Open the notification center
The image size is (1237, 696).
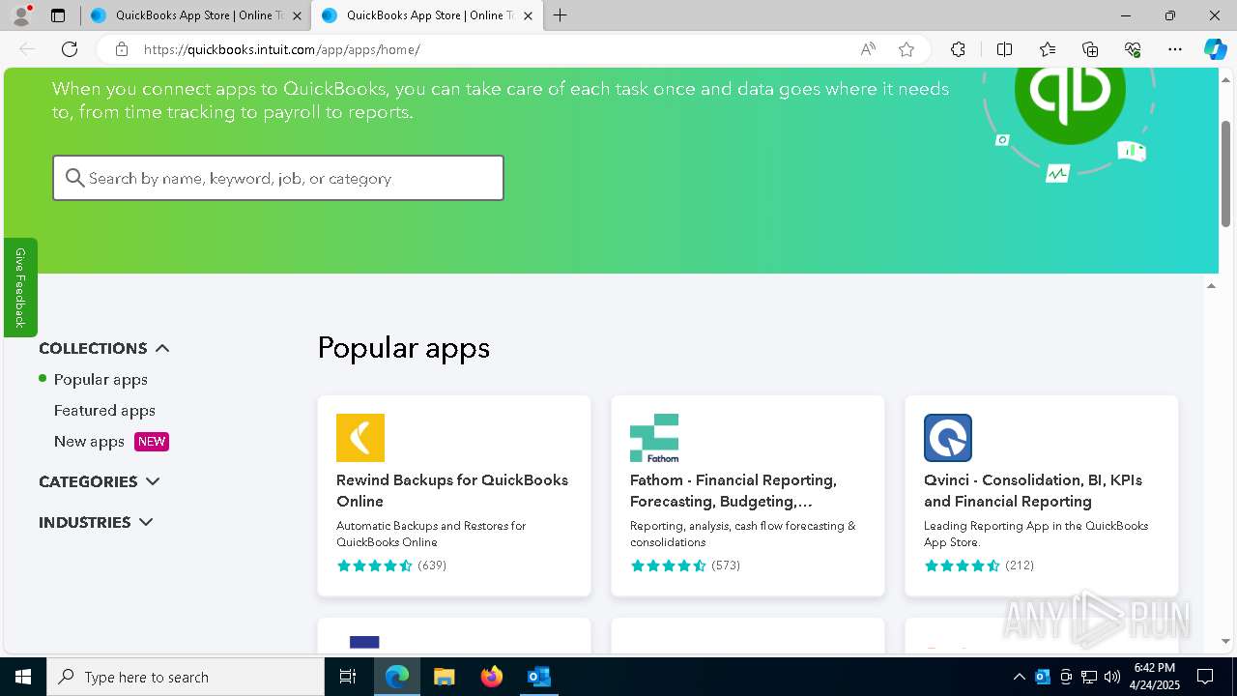point(1205,677)
